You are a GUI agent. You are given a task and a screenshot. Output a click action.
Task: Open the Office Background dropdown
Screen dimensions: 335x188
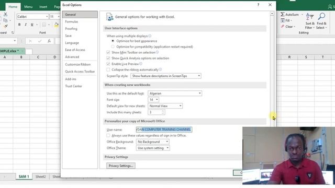point(152,142)
